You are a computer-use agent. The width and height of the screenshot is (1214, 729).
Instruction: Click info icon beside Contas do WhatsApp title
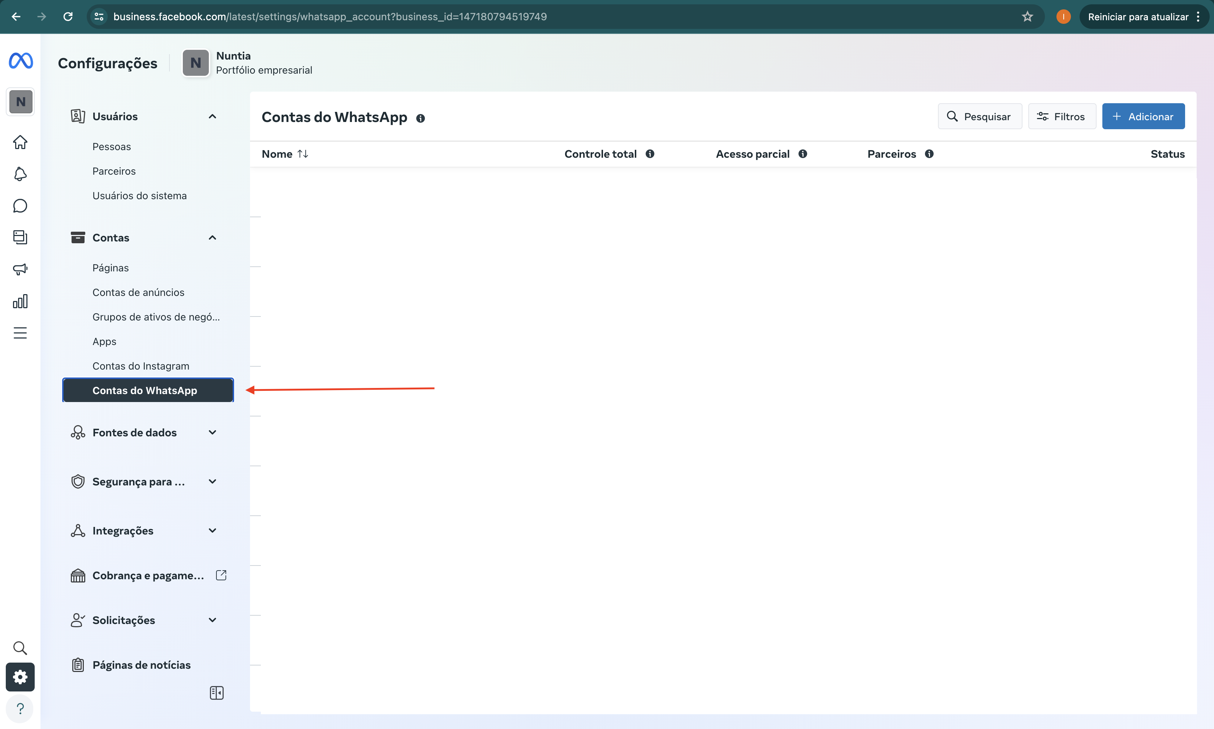421,118
